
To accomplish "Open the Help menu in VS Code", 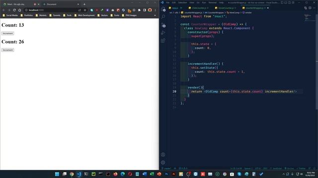I will pos(221,2).
